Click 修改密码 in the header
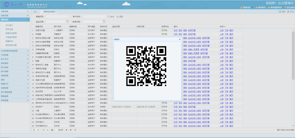Image resolution: width=295 pixels, height=138 pixels. (260, 7)
